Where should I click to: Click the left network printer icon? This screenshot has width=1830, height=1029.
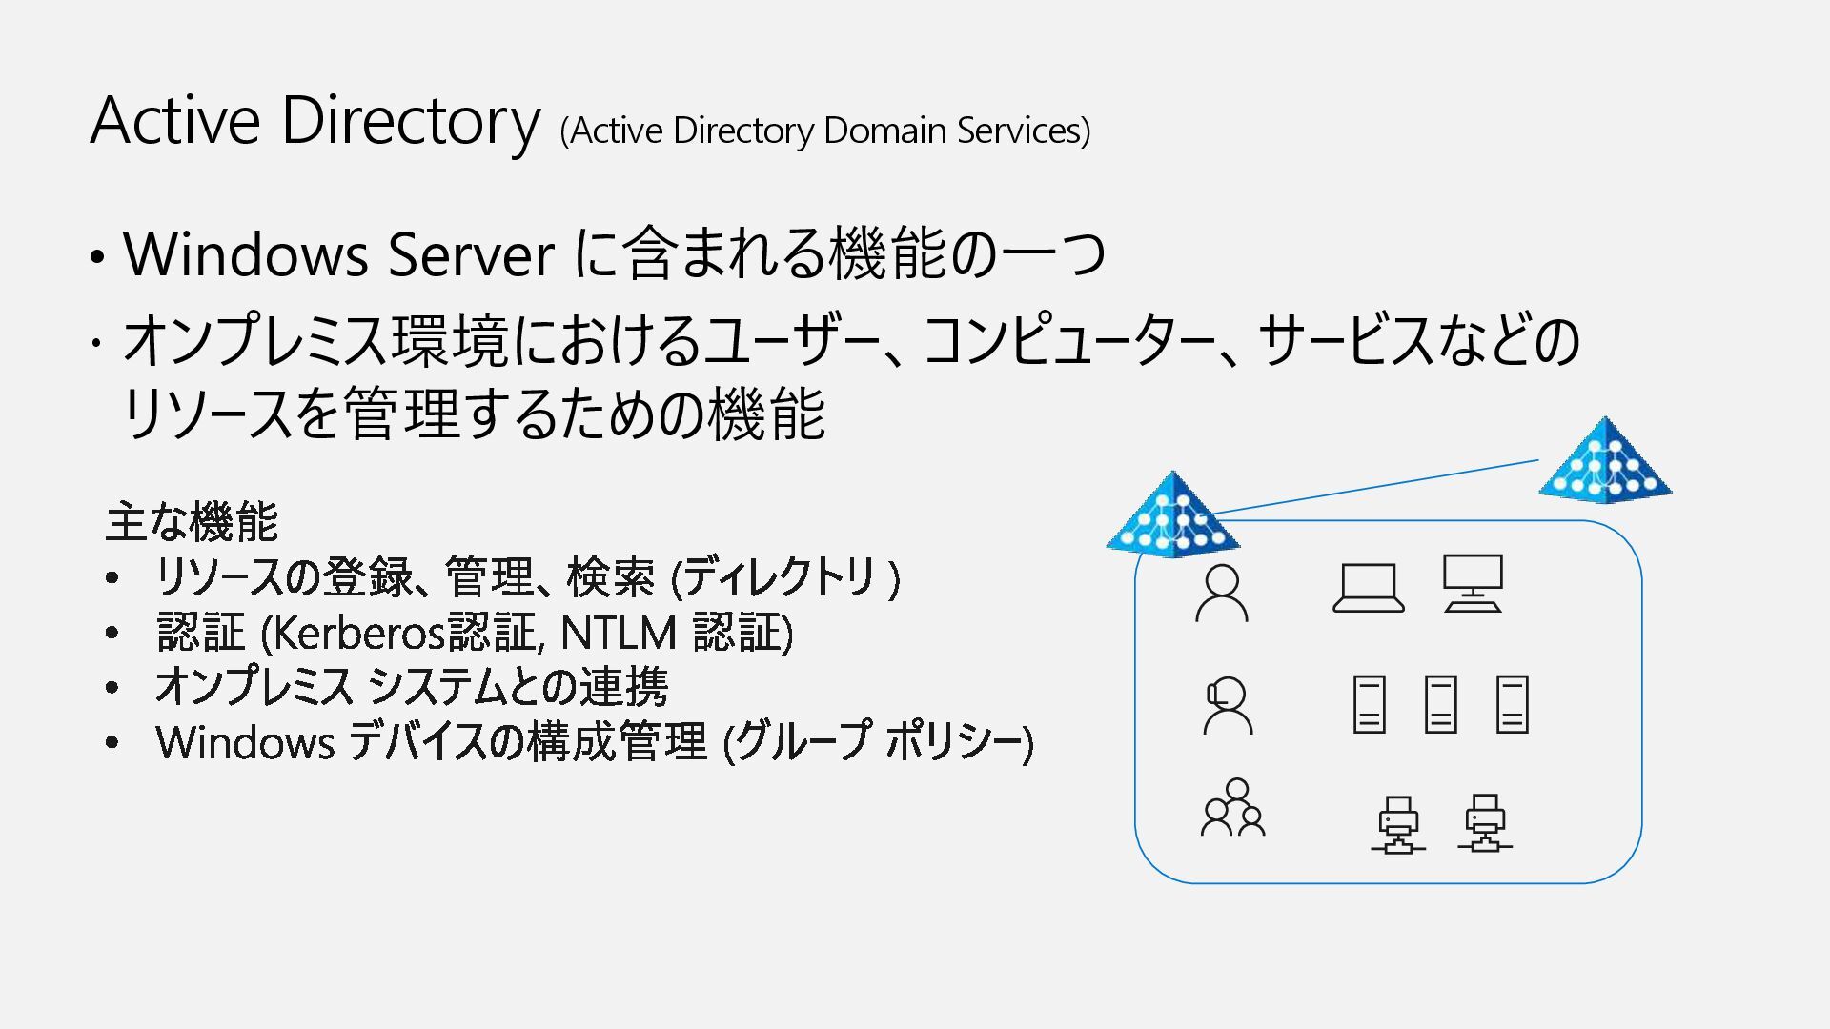pyautogui.click(x=1398, y=825)
